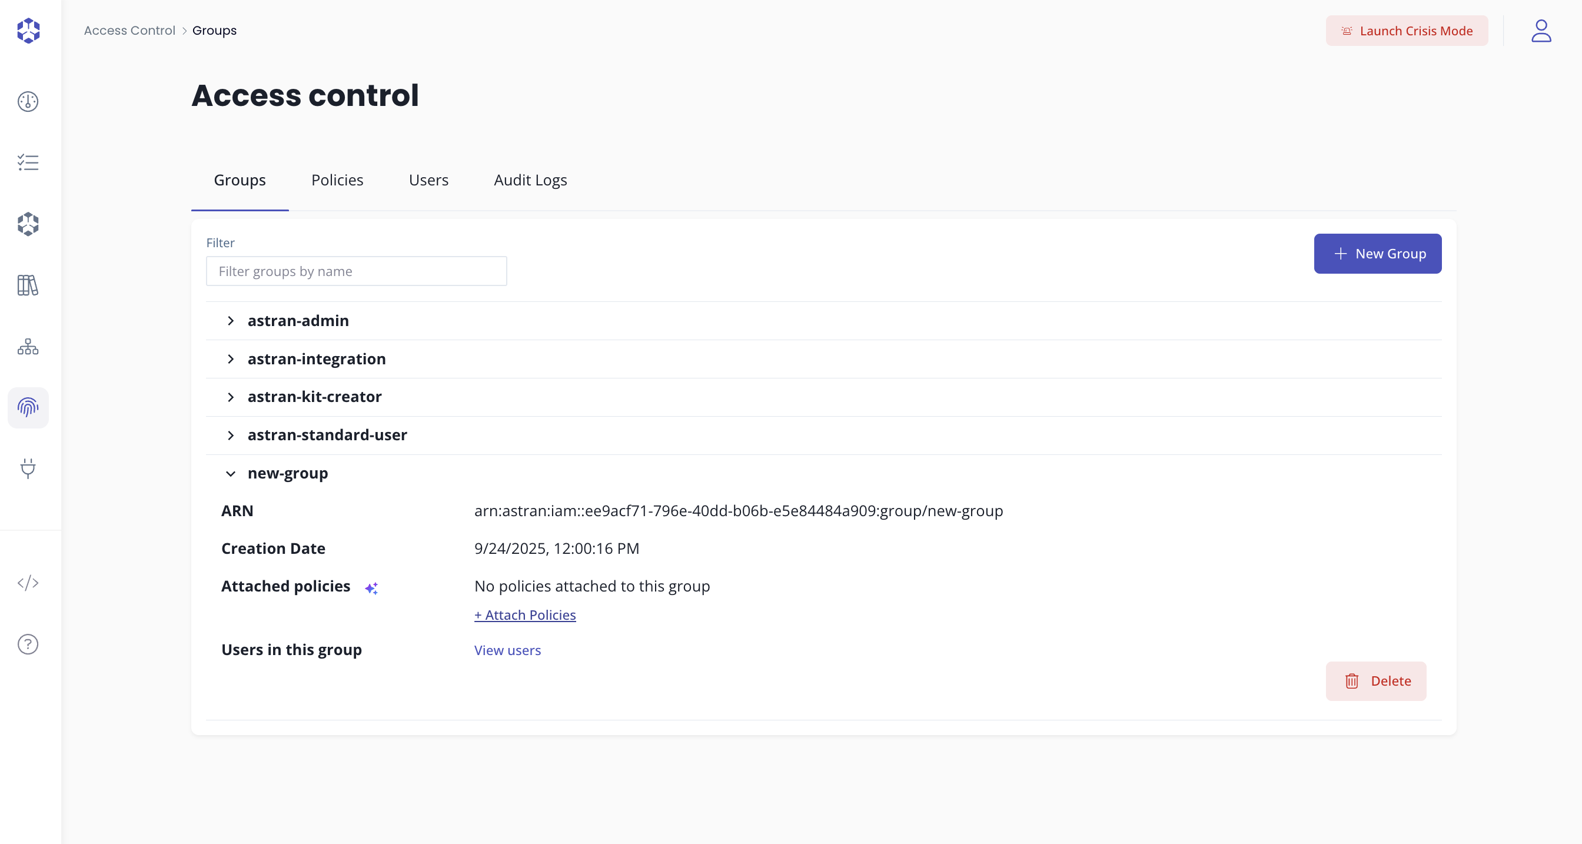The width and height of the screenshot is (1582, 844).
Task: Open the help question mark icon
Action: tap(28, 644)
